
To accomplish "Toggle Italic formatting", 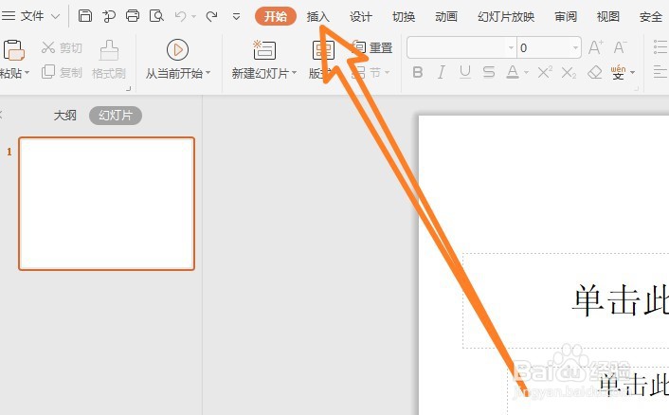I will (442, 73).
